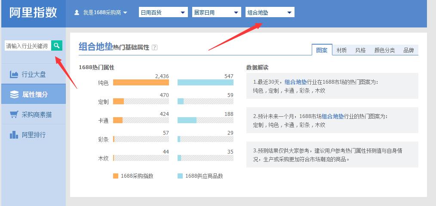Click the blue 1688供应商品数 legend swatch

click(x=180, y=176)
